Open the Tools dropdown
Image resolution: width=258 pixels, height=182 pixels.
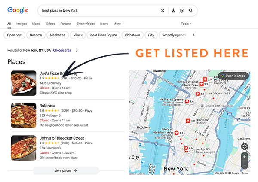pyautogui.click(x=186, y=24)
